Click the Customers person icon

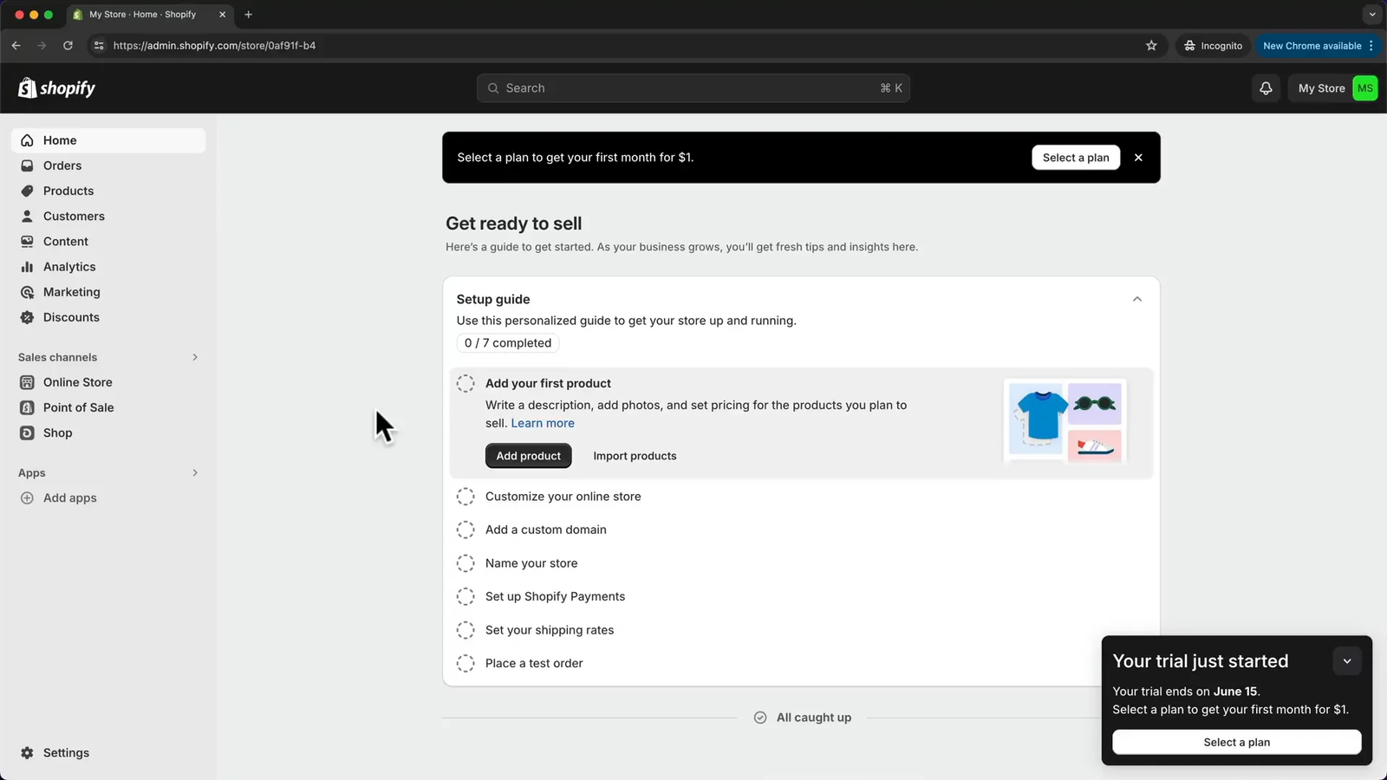(27, 216)
